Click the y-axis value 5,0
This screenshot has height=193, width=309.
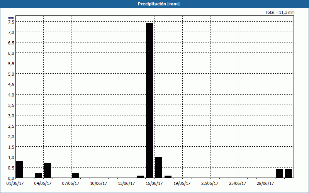click(x=11, y=74)
